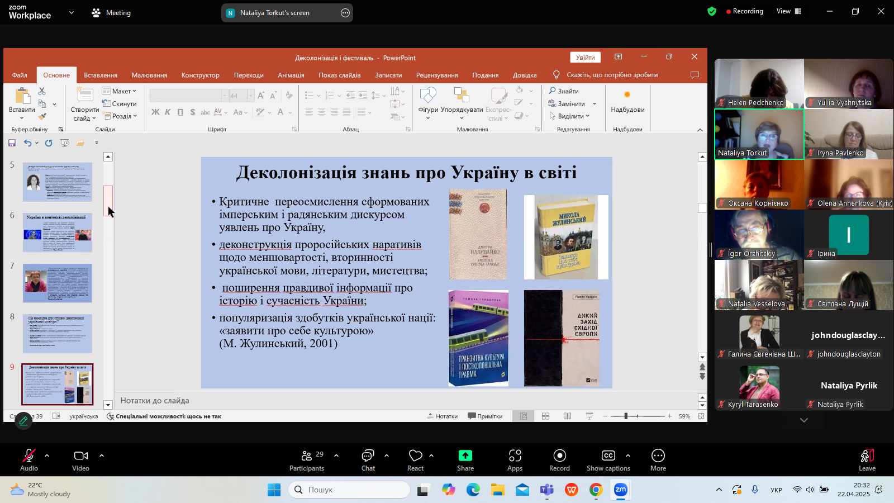The width and height of the screenshot is (894, 503).
Task: Click the PowerPoint save icon
Action: [12, 143]
